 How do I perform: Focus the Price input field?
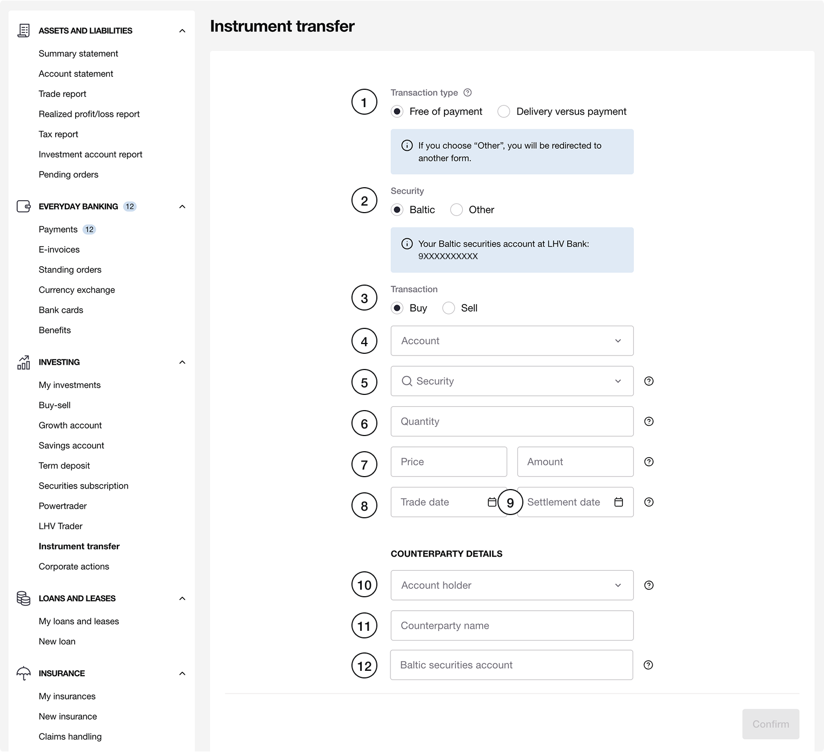(449, 462)
